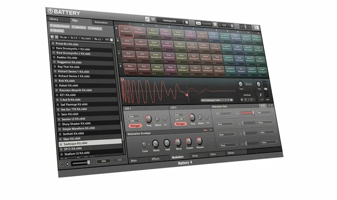
Task: Click the Desktop location shortcut
Action: coord(57,30)
